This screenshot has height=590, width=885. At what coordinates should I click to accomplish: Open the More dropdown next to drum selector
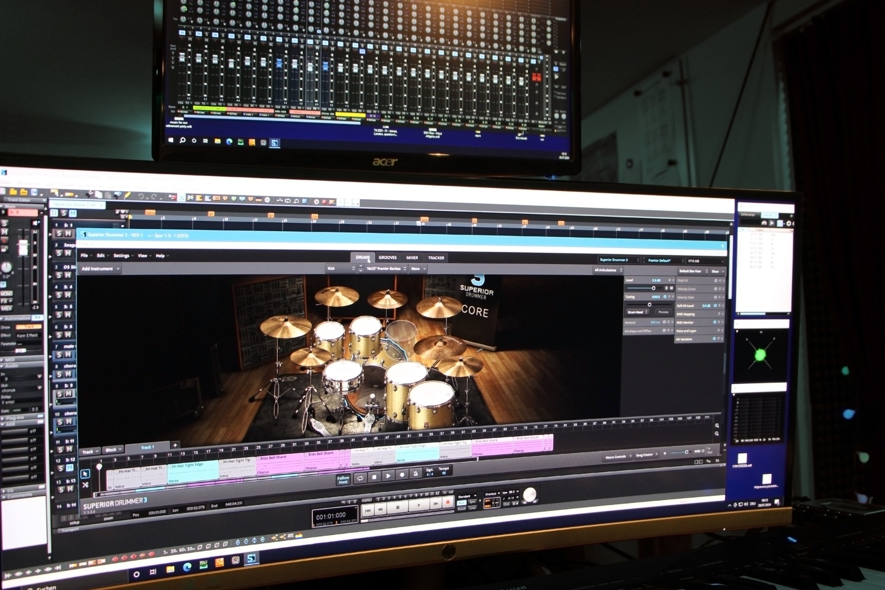(x=418, y=268)
